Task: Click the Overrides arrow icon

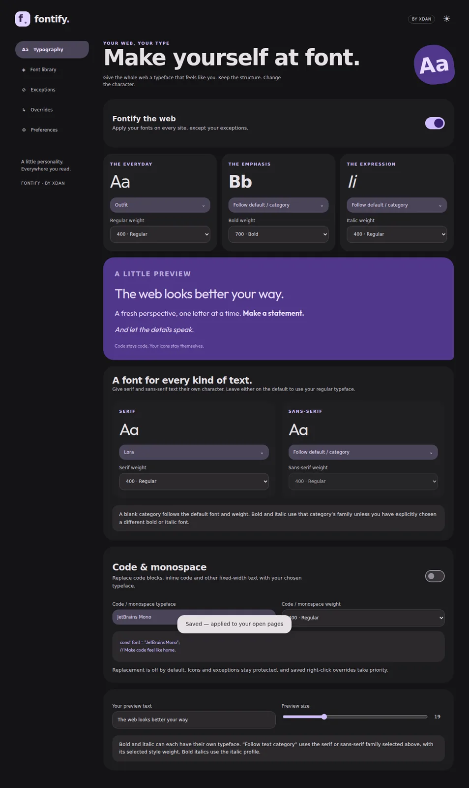Action: 24,110
